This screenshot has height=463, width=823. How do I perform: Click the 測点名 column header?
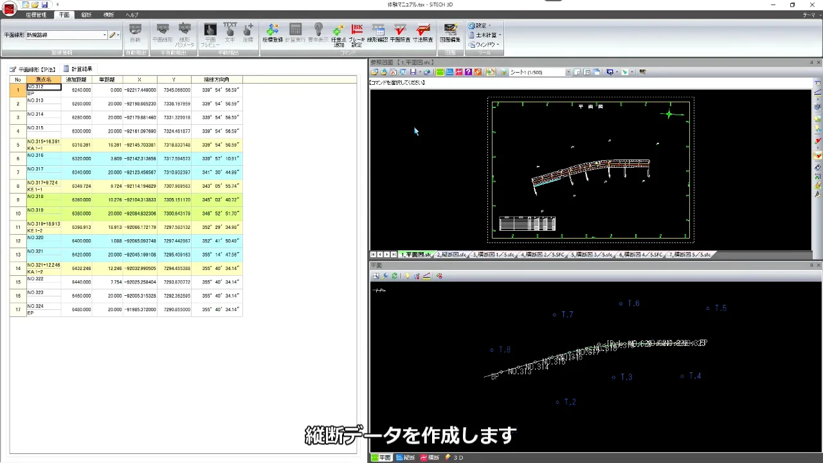pos(44,80)
